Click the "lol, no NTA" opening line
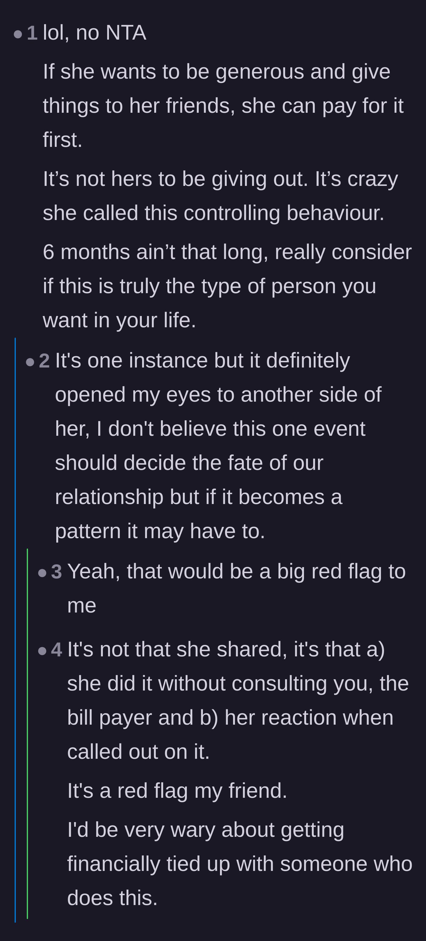This screenshot has width=426, height=941. [94, 33]
